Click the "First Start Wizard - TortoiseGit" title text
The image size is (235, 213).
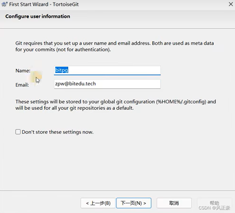coord(44,4)
